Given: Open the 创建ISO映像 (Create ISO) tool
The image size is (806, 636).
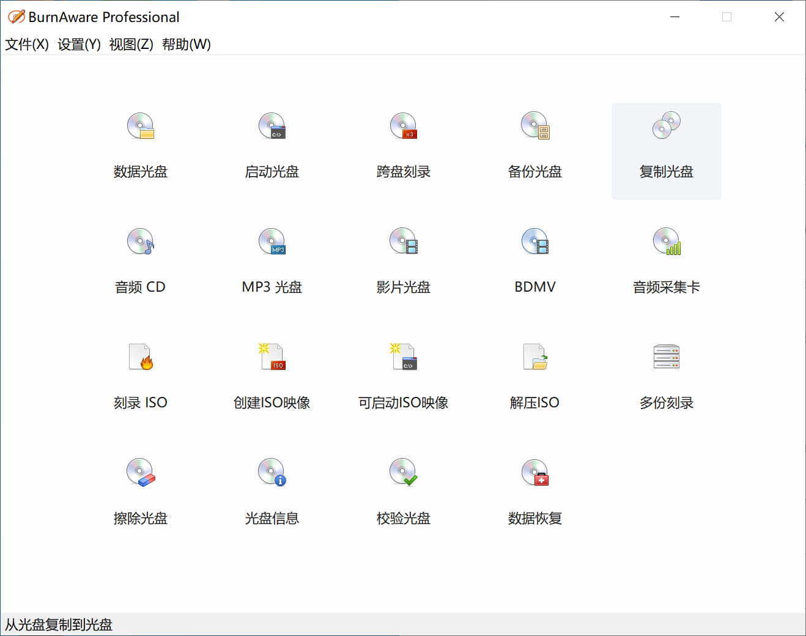Looking at the screenshot, I should [x=272, y=377].
